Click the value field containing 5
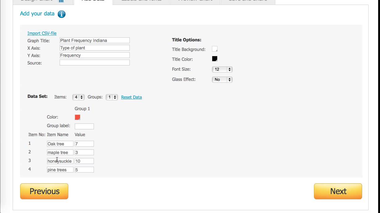Viewport: 380px width, 213px height. pyautogui.click(x=84, y=170)
